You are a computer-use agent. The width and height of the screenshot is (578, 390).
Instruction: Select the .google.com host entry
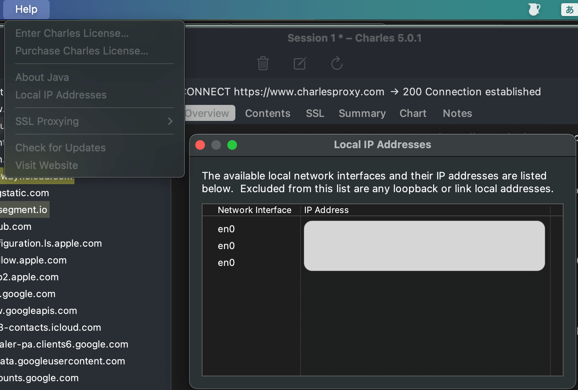coord(28,294)
